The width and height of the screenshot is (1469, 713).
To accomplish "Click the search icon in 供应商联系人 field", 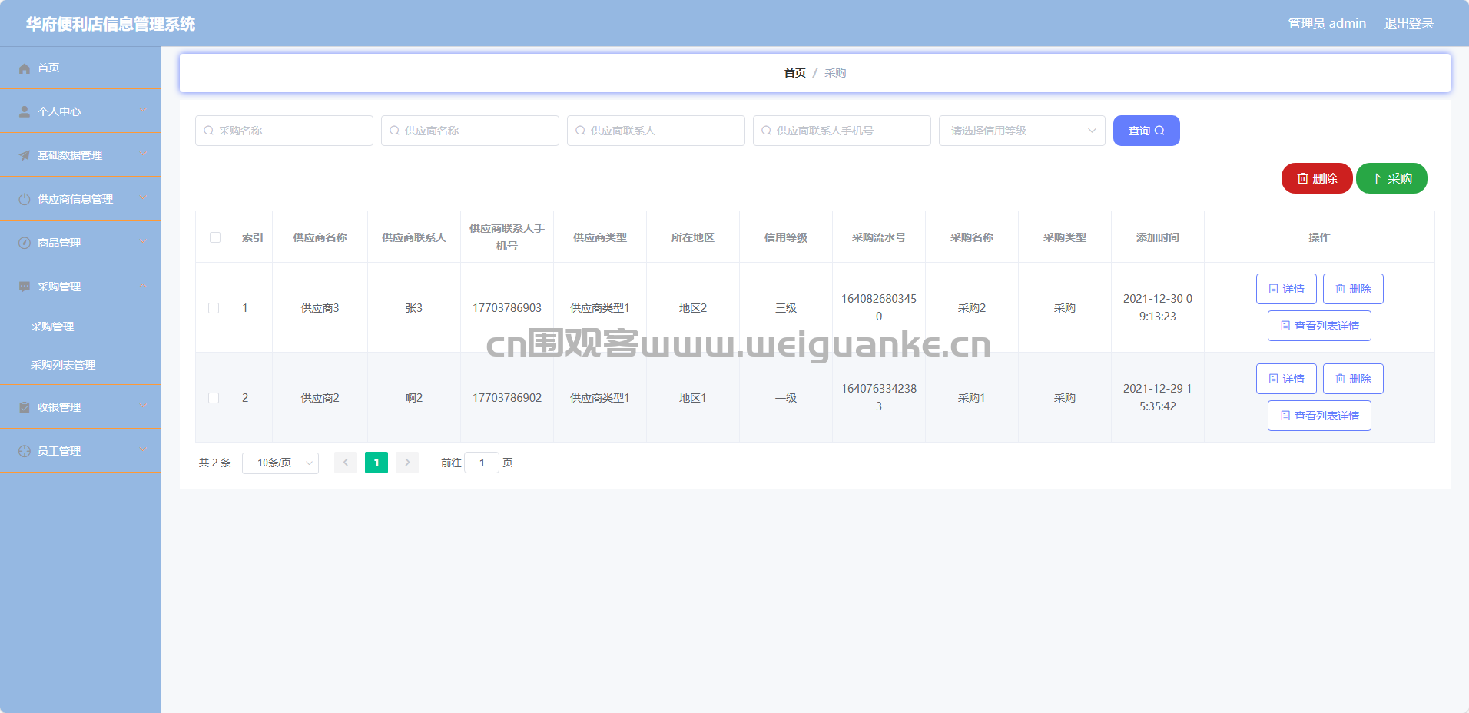I will coord(580,131).
